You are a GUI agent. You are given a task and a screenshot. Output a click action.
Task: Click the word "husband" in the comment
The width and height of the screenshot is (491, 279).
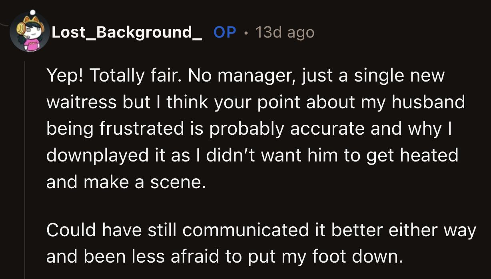pos(428,102)
